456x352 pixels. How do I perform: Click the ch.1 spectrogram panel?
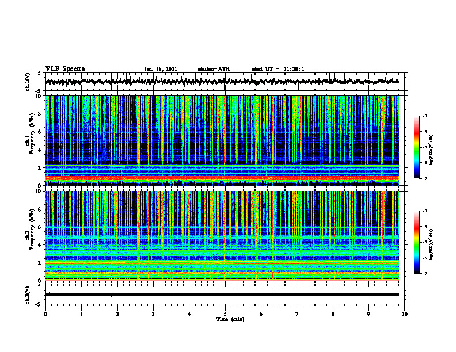coord(222,140)
